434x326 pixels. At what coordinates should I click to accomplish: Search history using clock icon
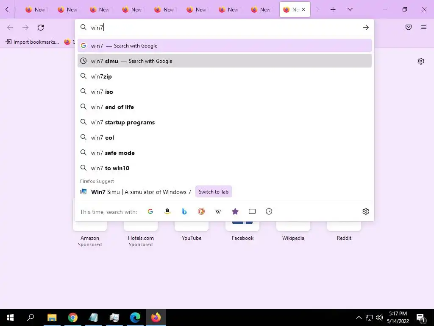coord(269,211)
